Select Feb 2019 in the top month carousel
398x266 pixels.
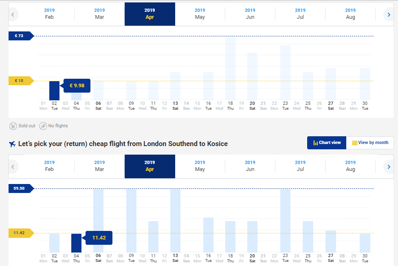click(49, 14)
